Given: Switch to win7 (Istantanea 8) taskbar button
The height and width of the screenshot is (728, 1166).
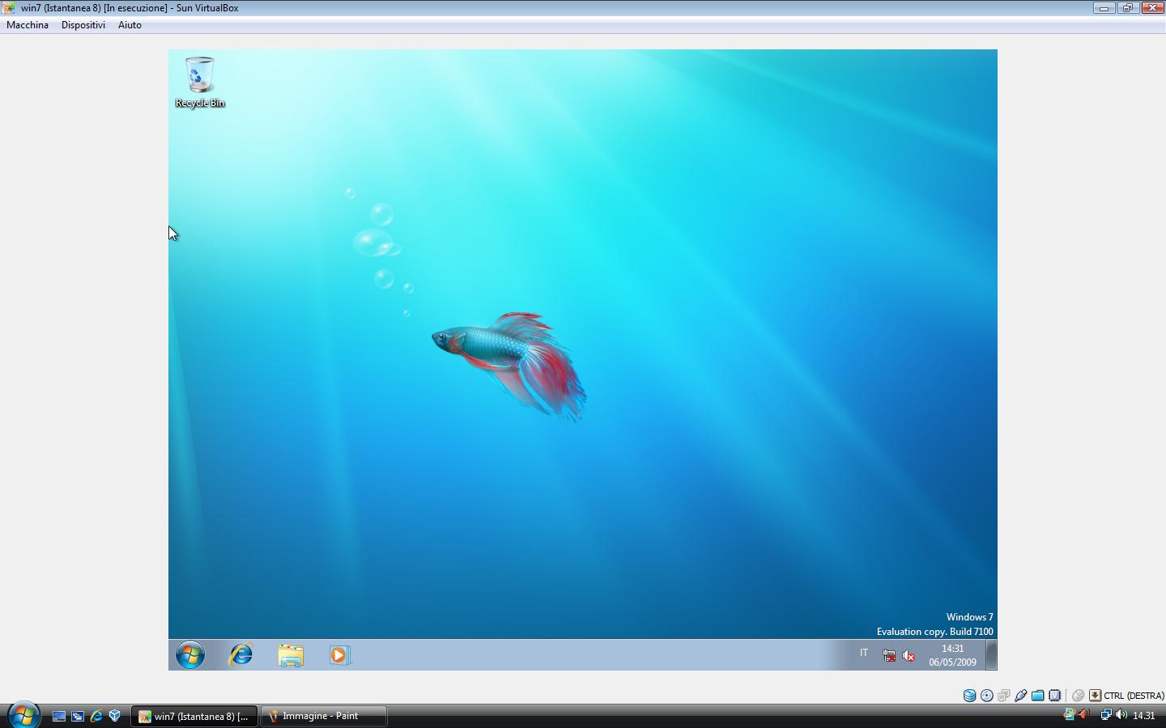Looking at the screenshot, I should 194,716.
